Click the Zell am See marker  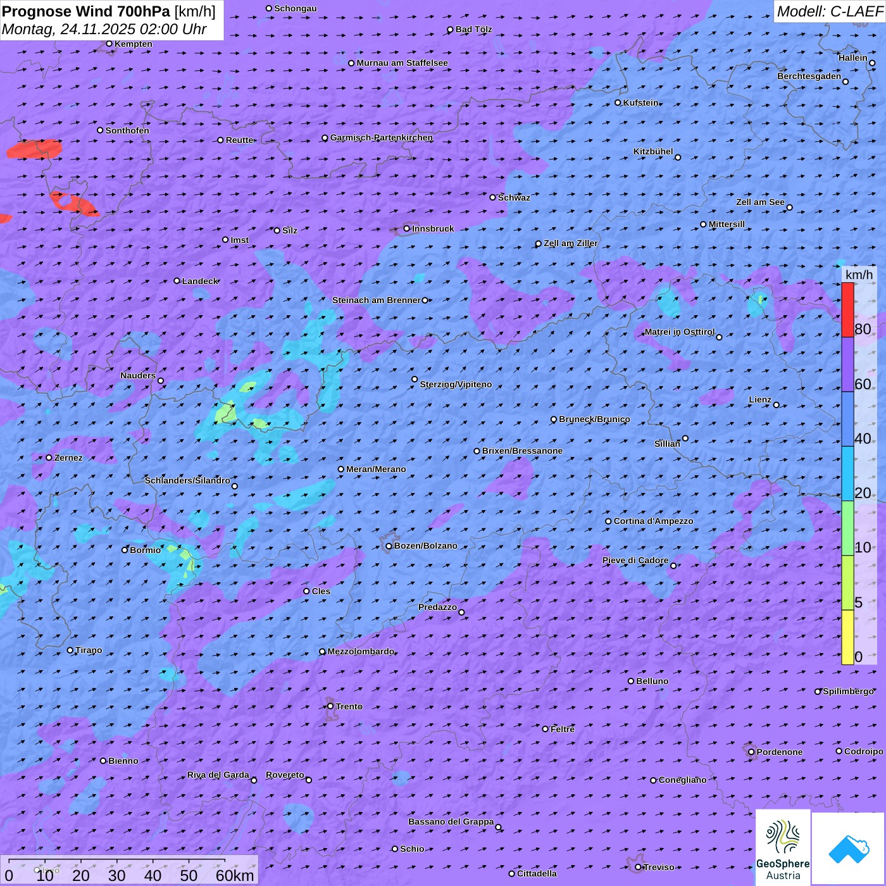[789, 208]
